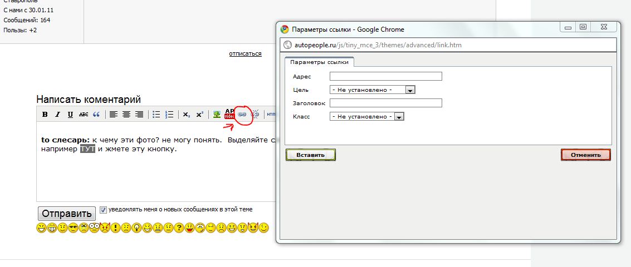Insert the crying smiley

tap(84, 229)
